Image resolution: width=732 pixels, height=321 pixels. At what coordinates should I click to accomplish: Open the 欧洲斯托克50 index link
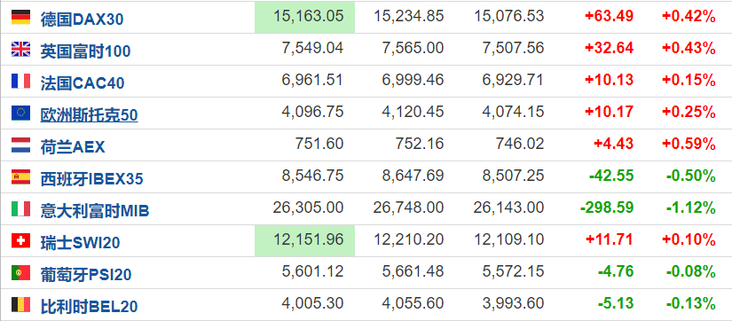89,114
